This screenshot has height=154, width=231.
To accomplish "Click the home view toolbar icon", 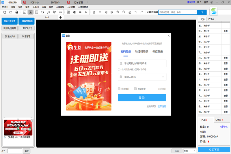I will point(130,12).
